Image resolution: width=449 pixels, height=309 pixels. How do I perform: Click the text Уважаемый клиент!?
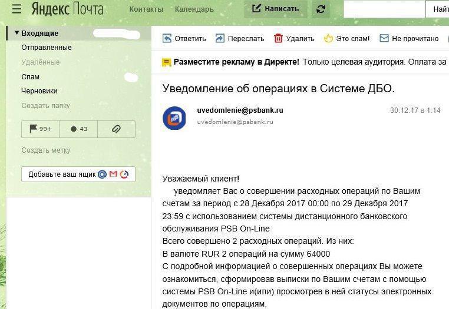click(201, 179)
